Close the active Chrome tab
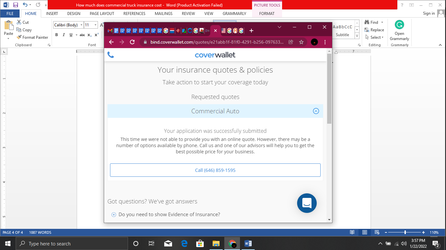 point(215,31)
